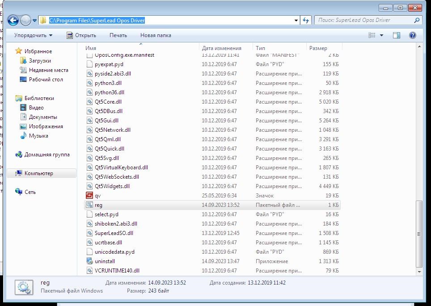
Task: Open the Музыка library
Action: coord(38,136)
